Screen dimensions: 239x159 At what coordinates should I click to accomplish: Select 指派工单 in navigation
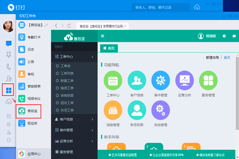point(67,88)
